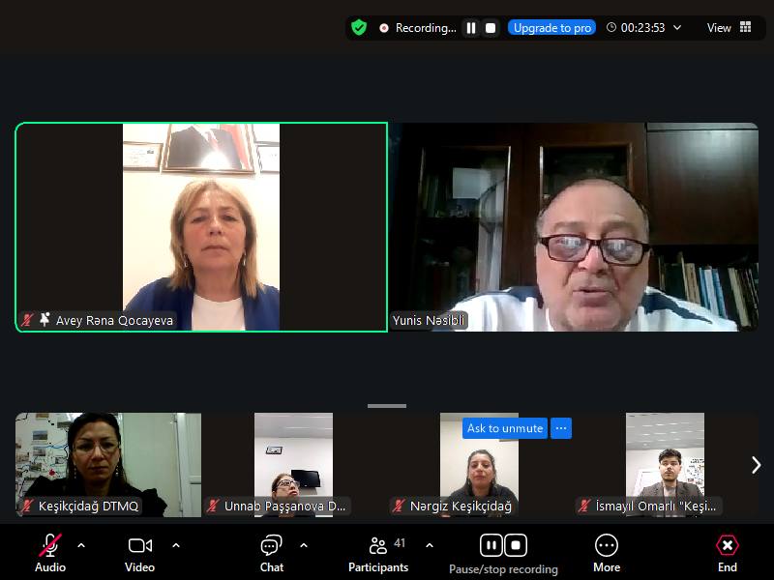The height and width of the screenshot is (580, 774).
Task: Click Ask to unmute on Nərgiz
Action: pos(505,428)
